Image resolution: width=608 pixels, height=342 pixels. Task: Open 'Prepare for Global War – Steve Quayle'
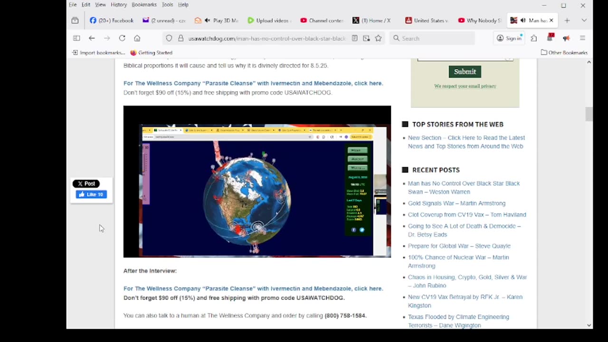click(459, 246)
